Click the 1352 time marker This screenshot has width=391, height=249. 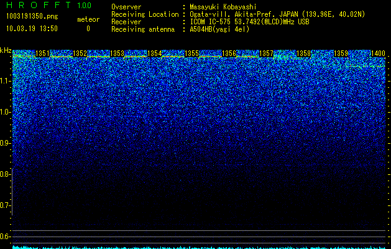point(80,54)
